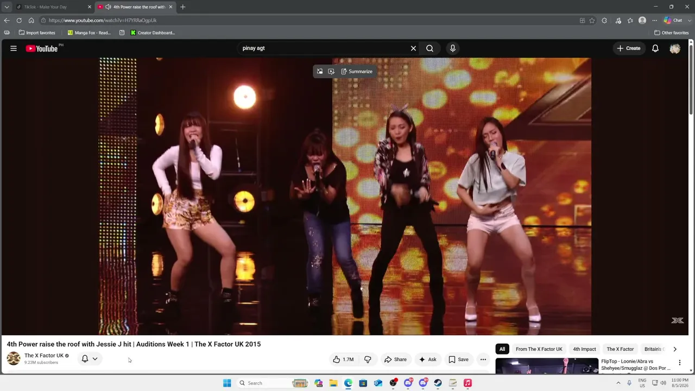This screenshot has height=391, width=695.
Task: Open File Explorer from the taskbar
Action: (x=333, y=383)
